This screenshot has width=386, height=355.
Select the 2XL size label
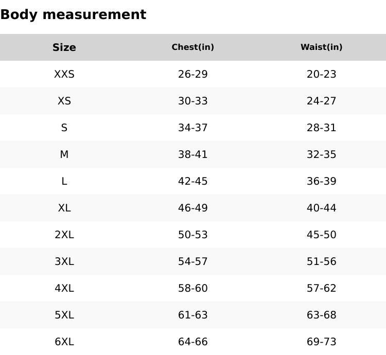64,235
